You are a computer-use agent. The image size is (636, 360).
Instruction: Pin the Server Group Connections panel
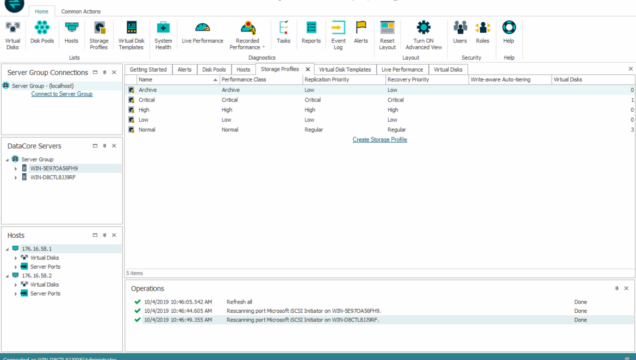105,72
